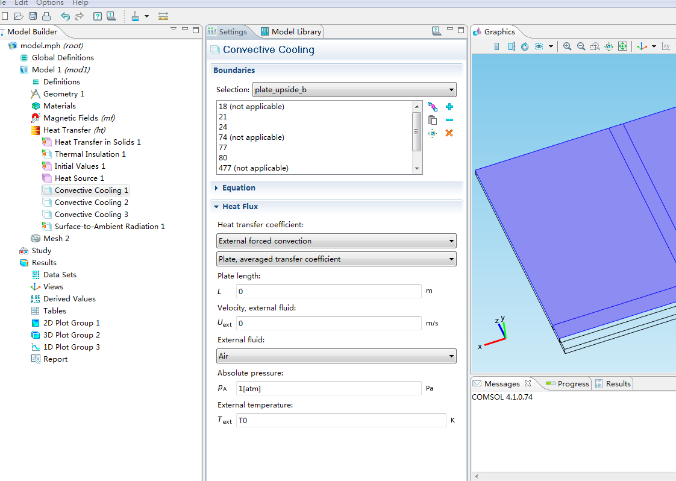Toggle the view visibility eye icon

(539, 46)
